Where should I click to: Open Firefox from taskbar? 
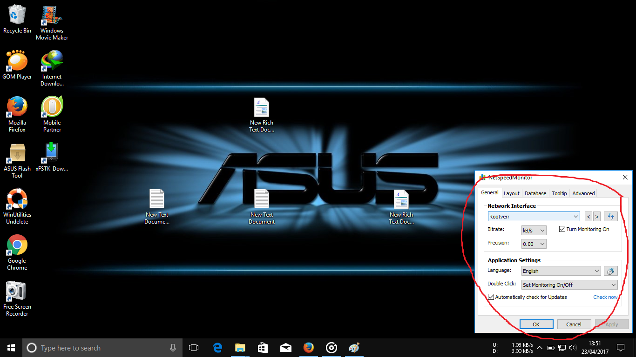[308, 348]
